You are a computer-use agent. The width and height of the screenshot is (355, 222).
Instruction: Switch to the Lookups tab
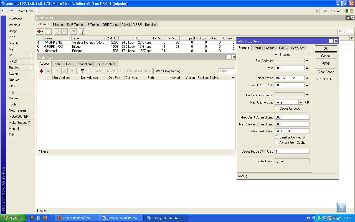click(x=270, y=48)
